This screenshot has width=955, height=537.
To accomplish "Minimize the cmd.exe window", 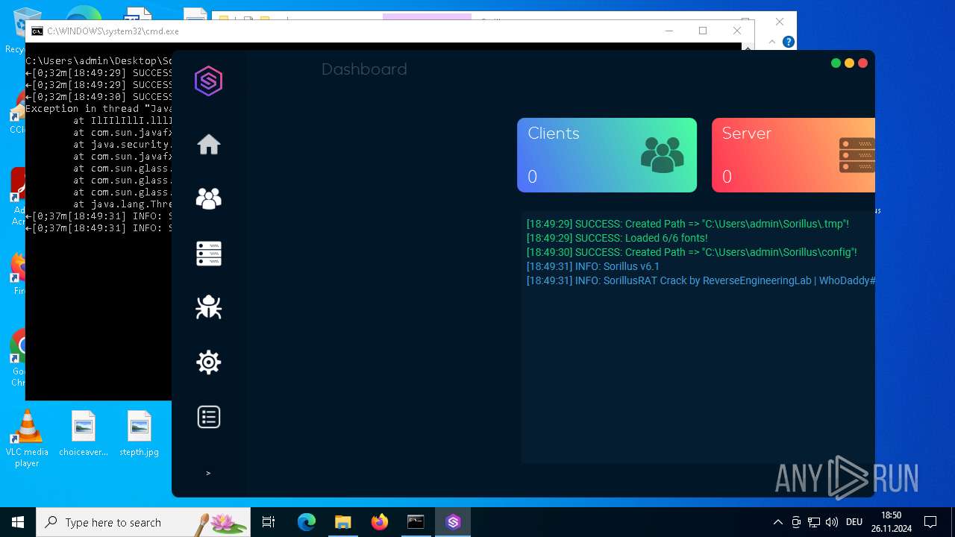I will [668, 31].
